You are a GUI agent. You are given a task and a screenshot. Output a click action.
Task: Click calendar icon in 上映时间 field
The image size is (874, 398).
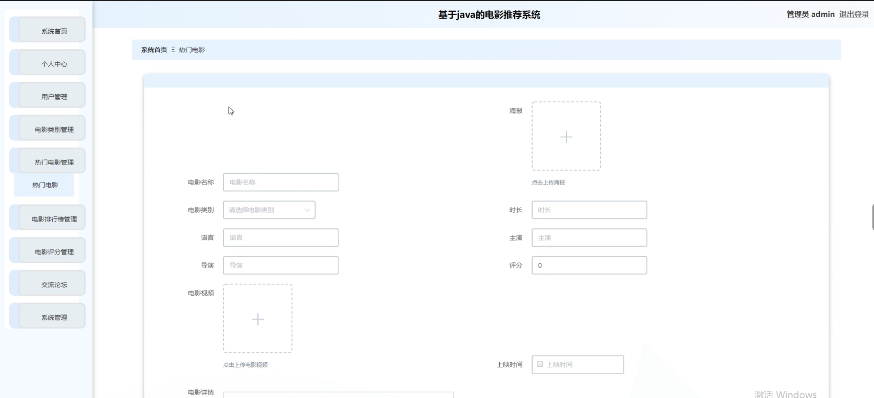540,364
